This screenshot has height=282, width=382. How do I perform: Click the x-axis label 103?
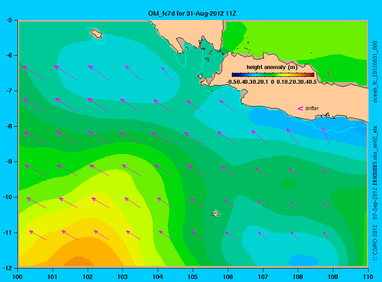click(x=122, y=277)
